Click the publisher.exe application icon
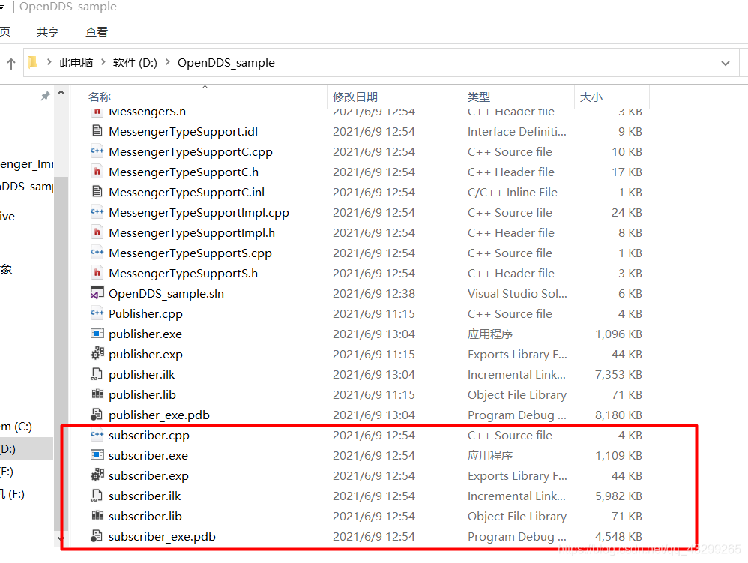748x563 pixels. click(97, 334)
